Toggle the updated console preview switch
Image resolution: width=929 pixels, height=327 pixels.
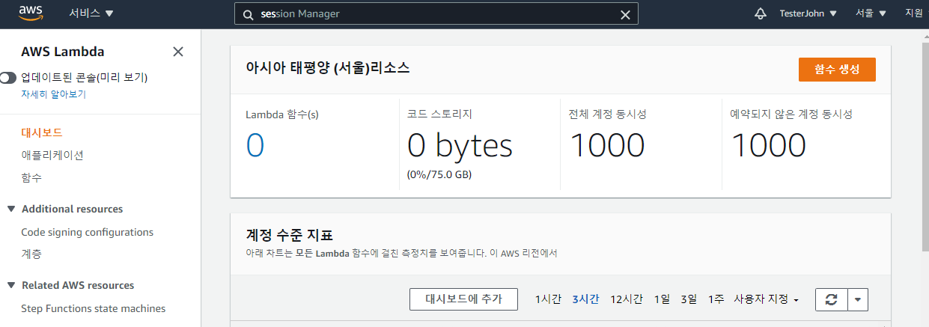8,77
